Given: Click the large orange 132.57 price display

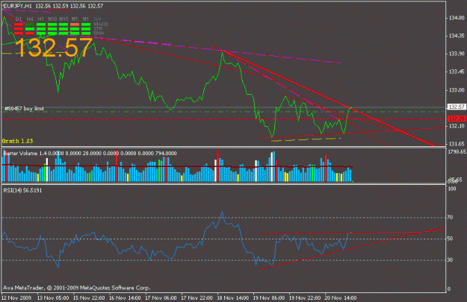Looking at the screenshot, I should [x=53, y=47].
